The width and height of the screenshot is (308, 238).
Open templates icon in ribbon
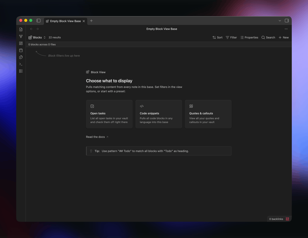[21, 57]
